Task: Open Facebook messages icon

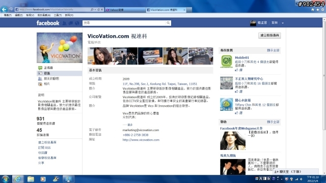Action: pos(71,23)
